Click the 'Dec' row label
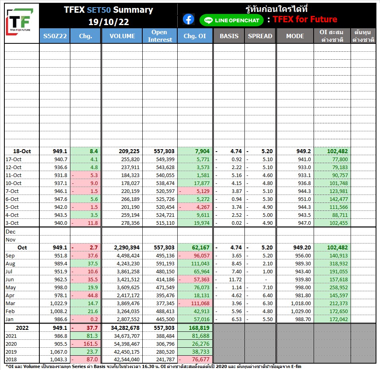Viewport: 380px width, 370px height. (10, 232)
